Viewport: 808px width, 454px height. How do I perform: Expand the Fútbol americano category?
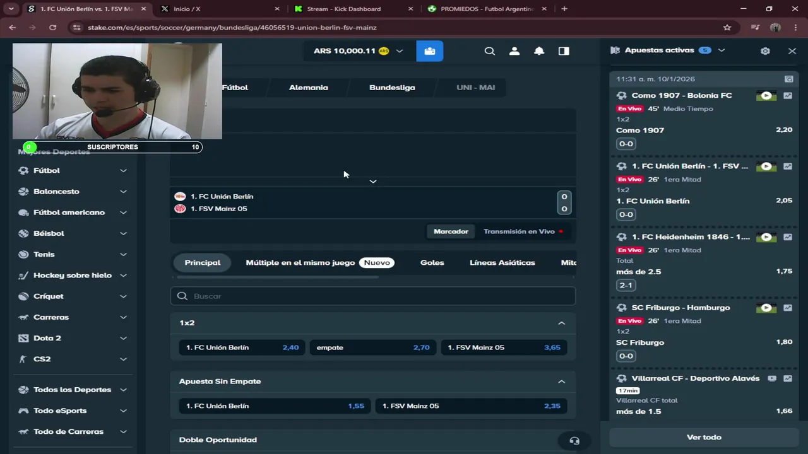(x=123, y=212)
